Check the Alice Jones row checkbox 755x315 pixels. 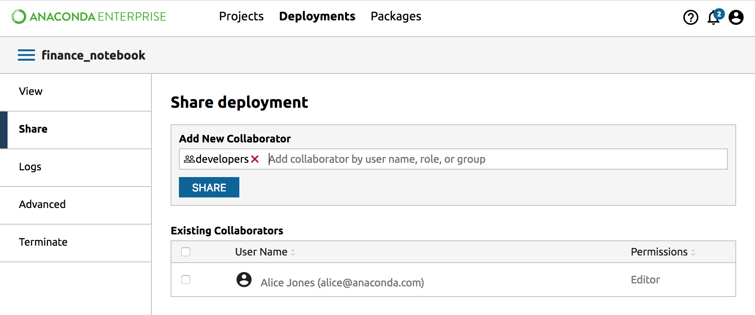(186, 280)
